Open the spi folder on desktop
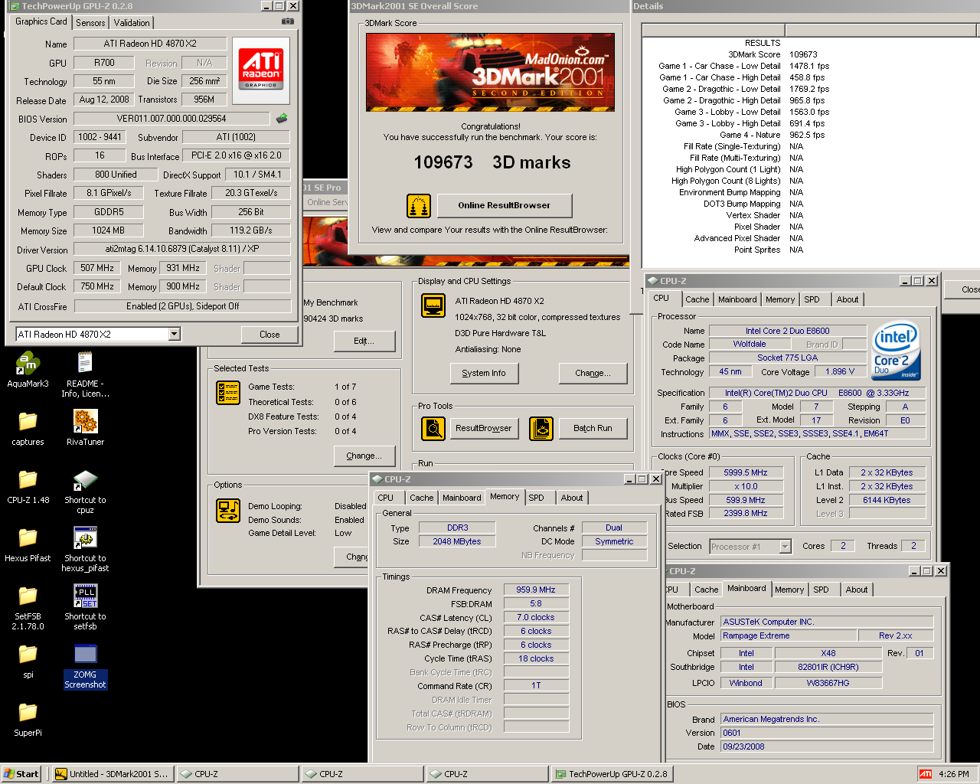The width and height of the screenshot is (980, 784). tap(28, 661)
